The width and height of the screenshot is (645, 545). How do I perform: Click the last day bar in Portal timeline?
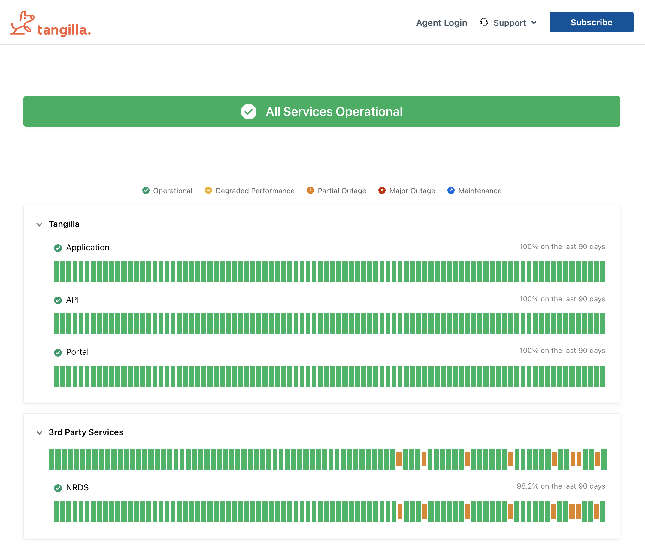click(x=603, y=376)
